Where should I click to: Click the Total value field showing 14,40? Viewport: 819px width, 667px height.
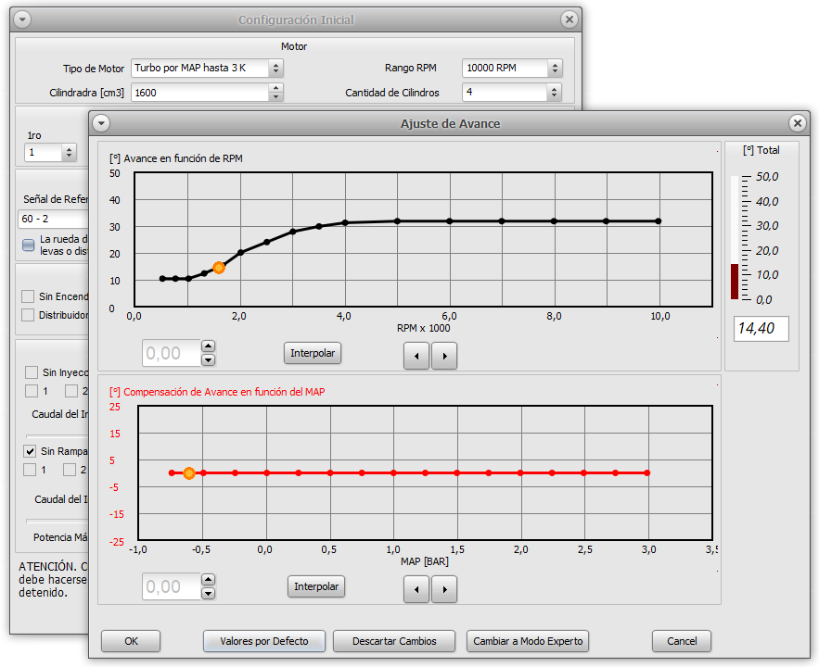click(761, 329)
